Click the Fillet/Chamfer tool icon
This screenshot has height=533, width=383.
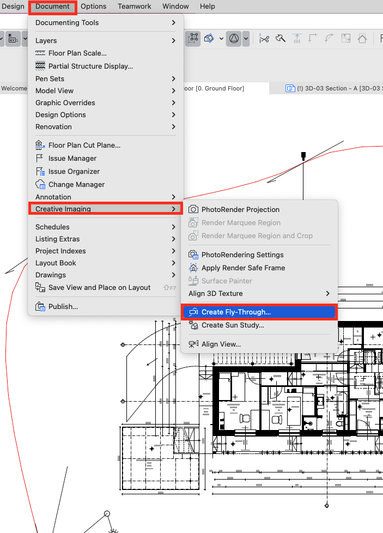[329, 38]
